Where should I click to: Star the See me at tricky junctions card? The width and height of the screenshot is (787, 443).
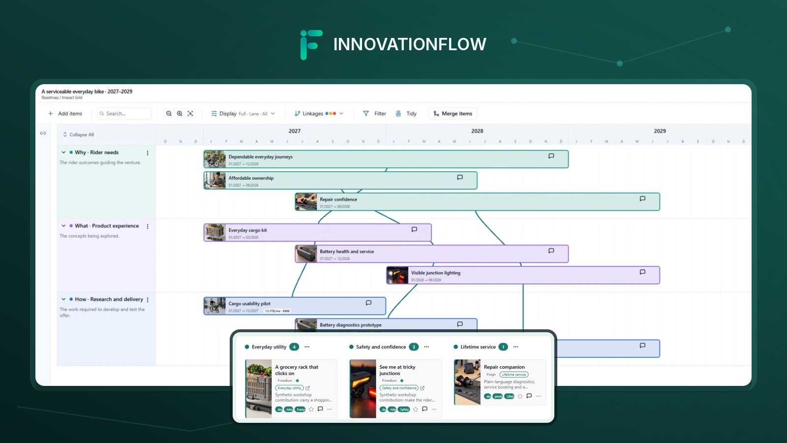click(x=416, y=409)
